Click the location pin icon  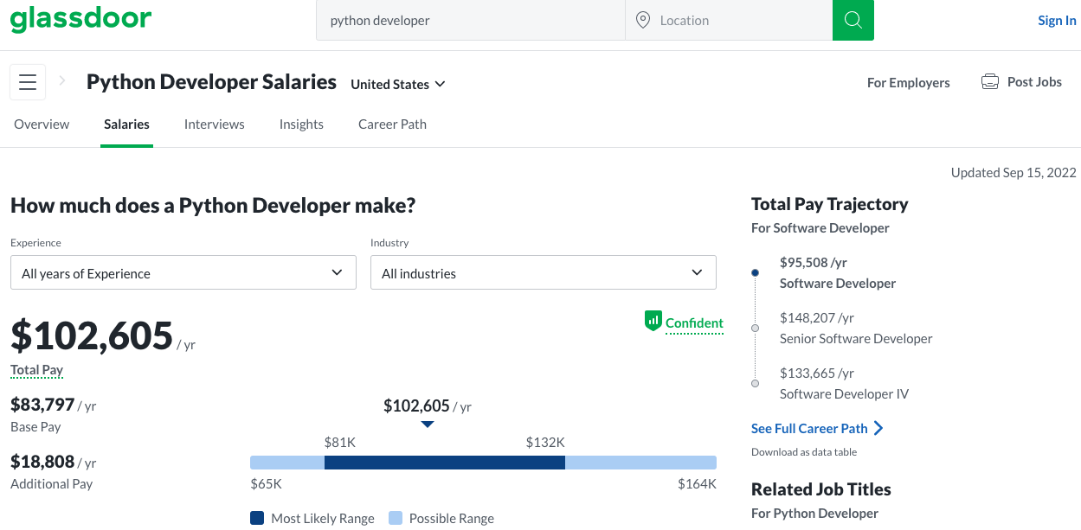click(x=643, y=20)
